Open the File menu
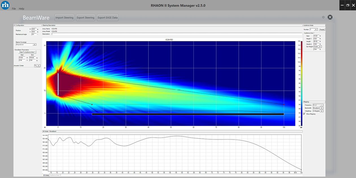 (14, 9)
